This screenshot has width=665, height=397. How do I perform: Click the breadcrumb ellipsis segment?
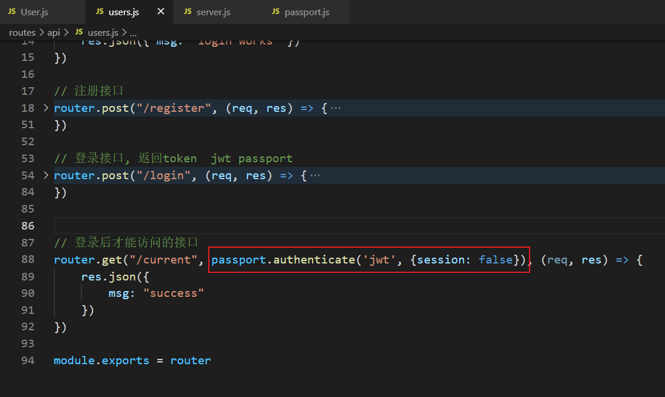[133, 33]
